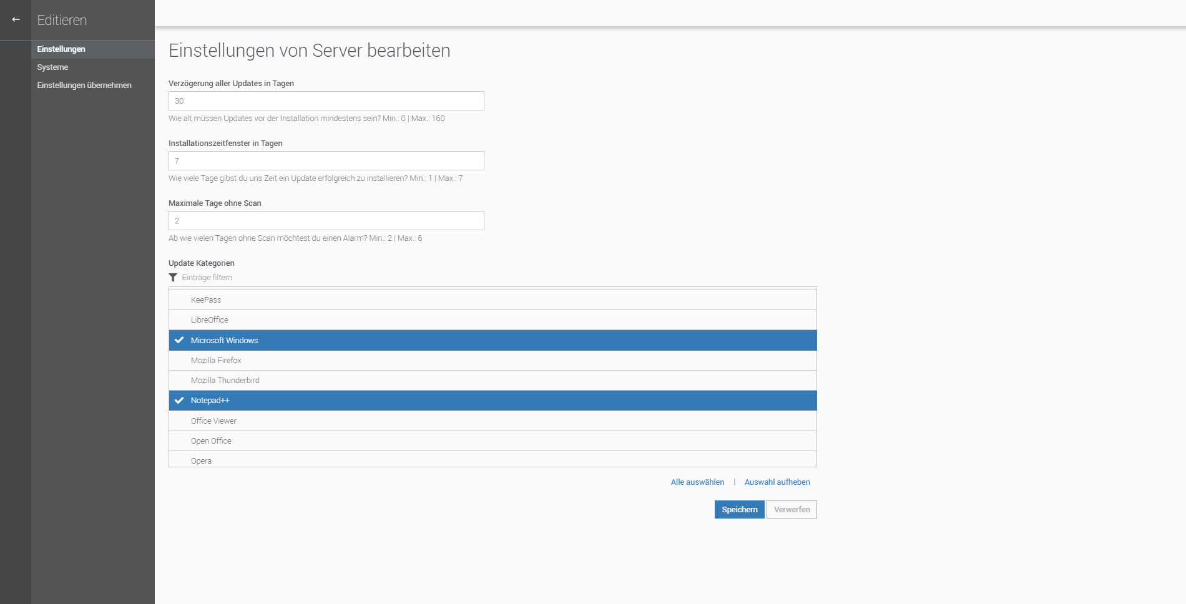Deselect the Notepad++ category

[210, 401]
